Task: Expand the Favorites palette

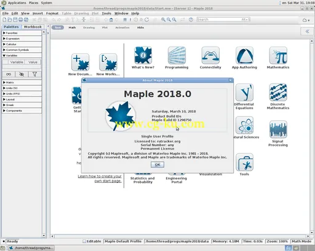Action: (x=22, y=33)
